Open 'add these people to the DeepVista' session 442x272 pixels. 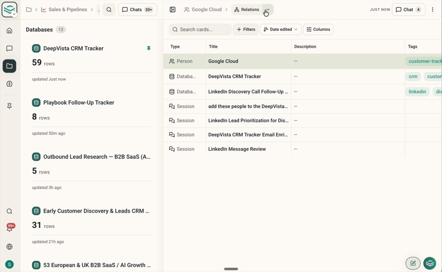tap(302, 106)
